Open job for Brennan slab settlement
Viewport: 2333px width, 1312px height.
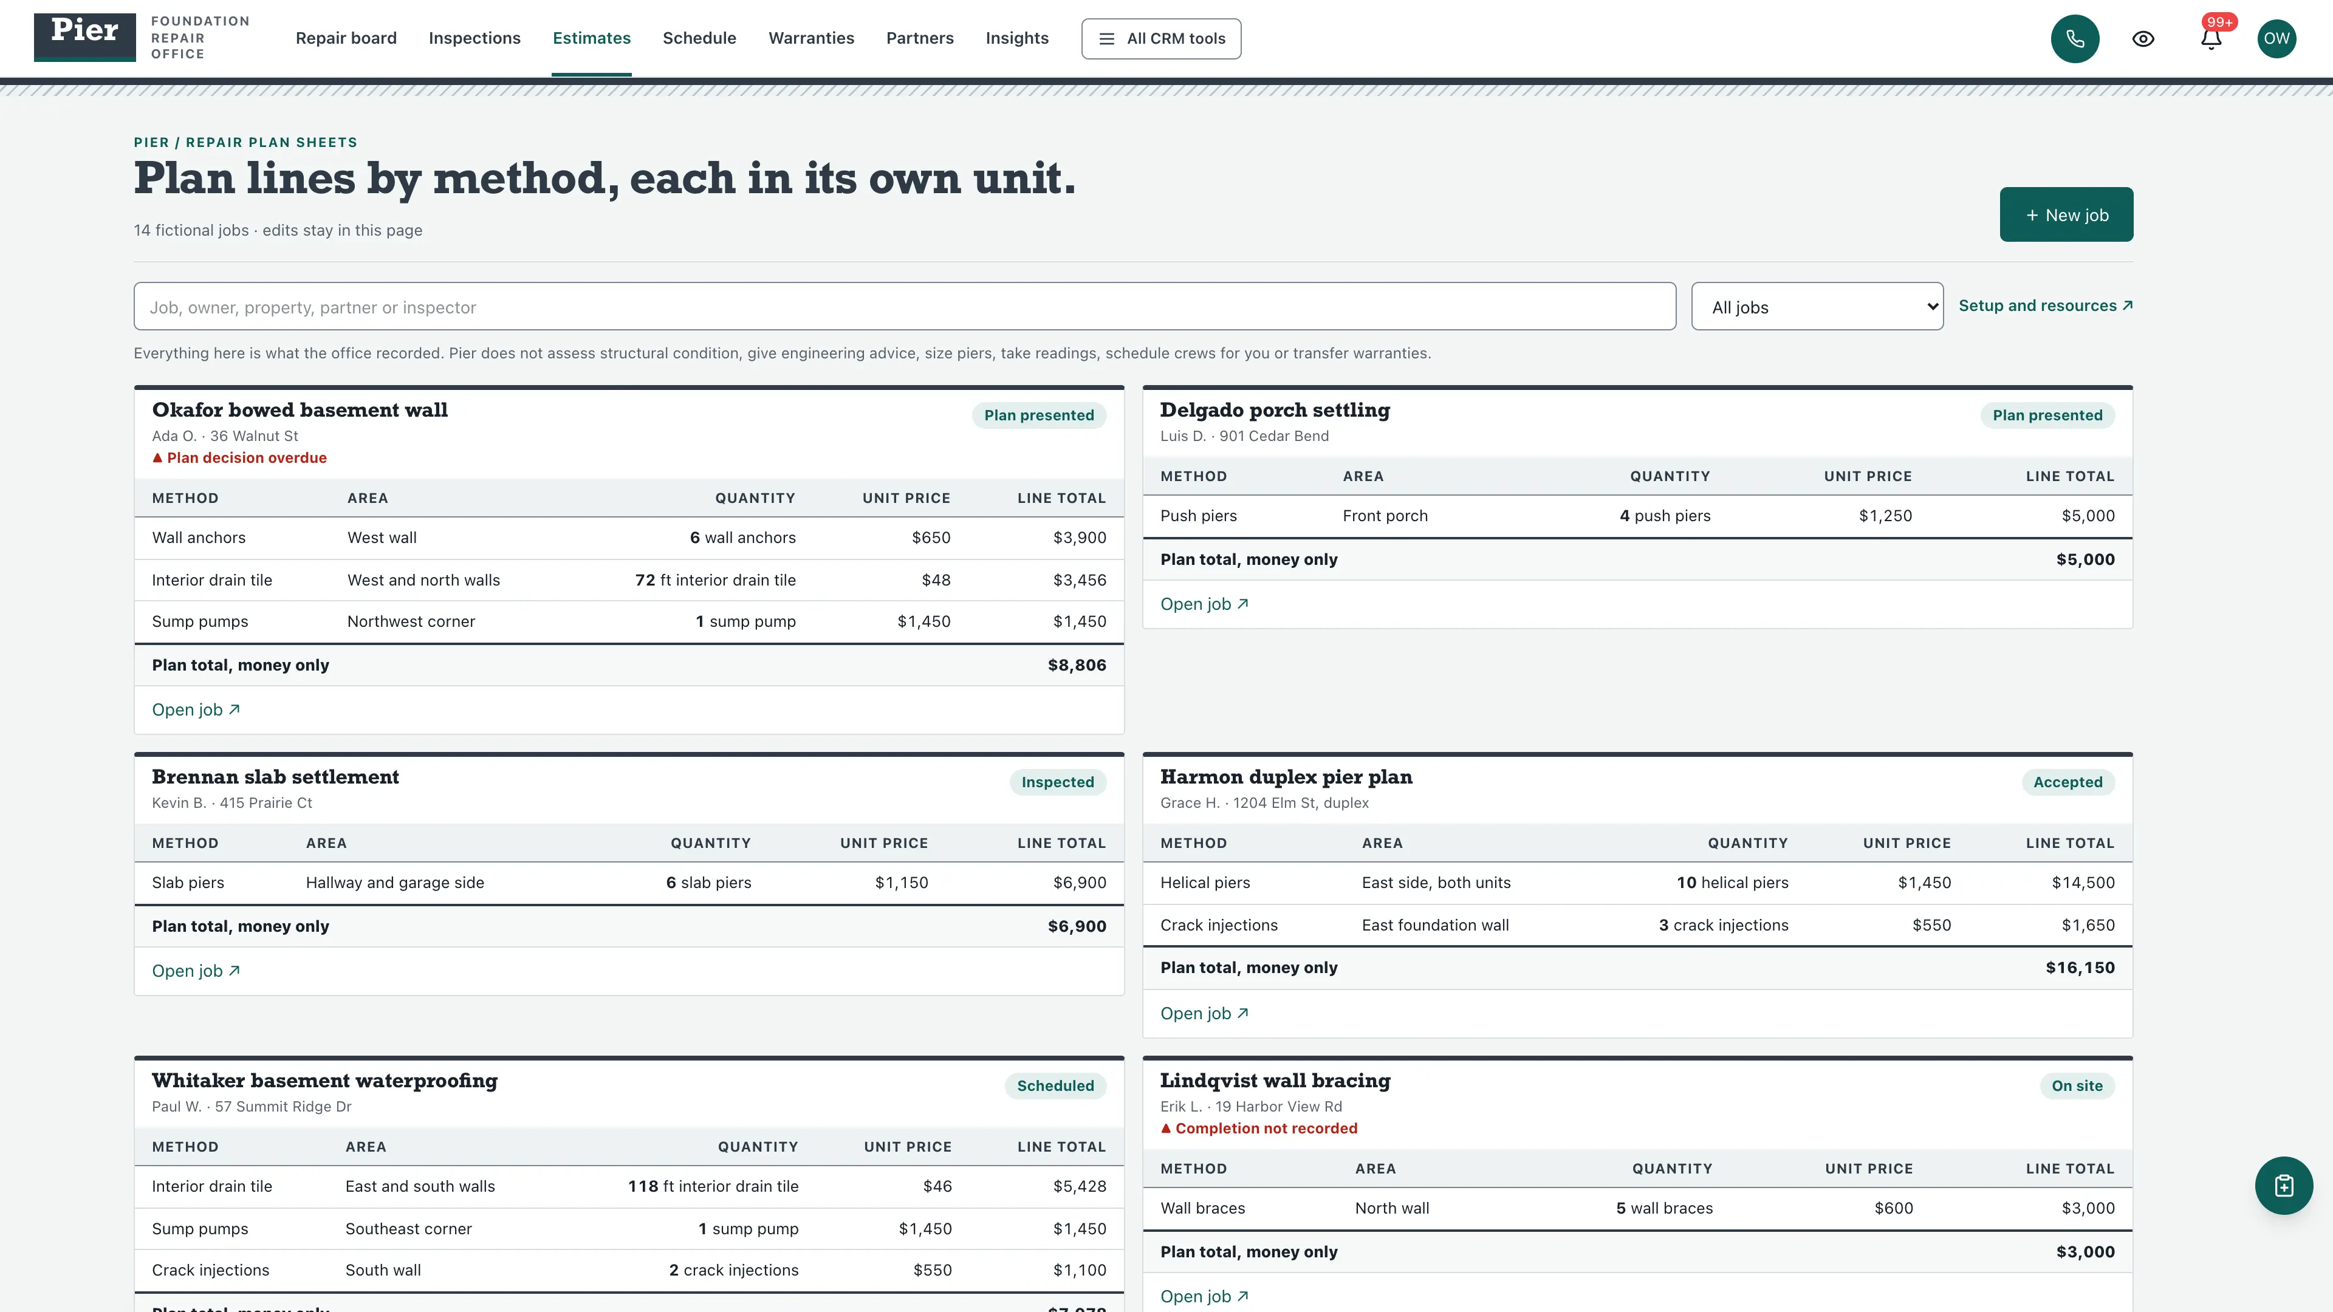click(196, 971)
